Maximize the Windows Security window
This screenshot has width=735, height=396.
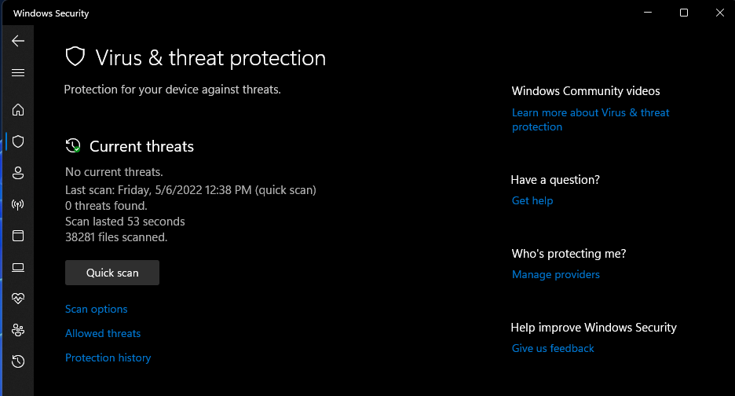[x=684, y=13]
